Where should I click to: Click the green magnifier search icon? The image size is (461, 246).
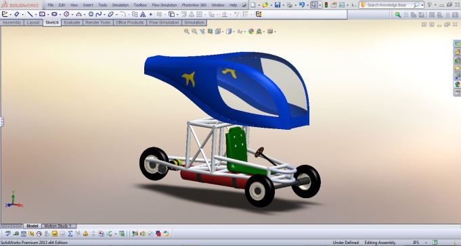point(398,14)
